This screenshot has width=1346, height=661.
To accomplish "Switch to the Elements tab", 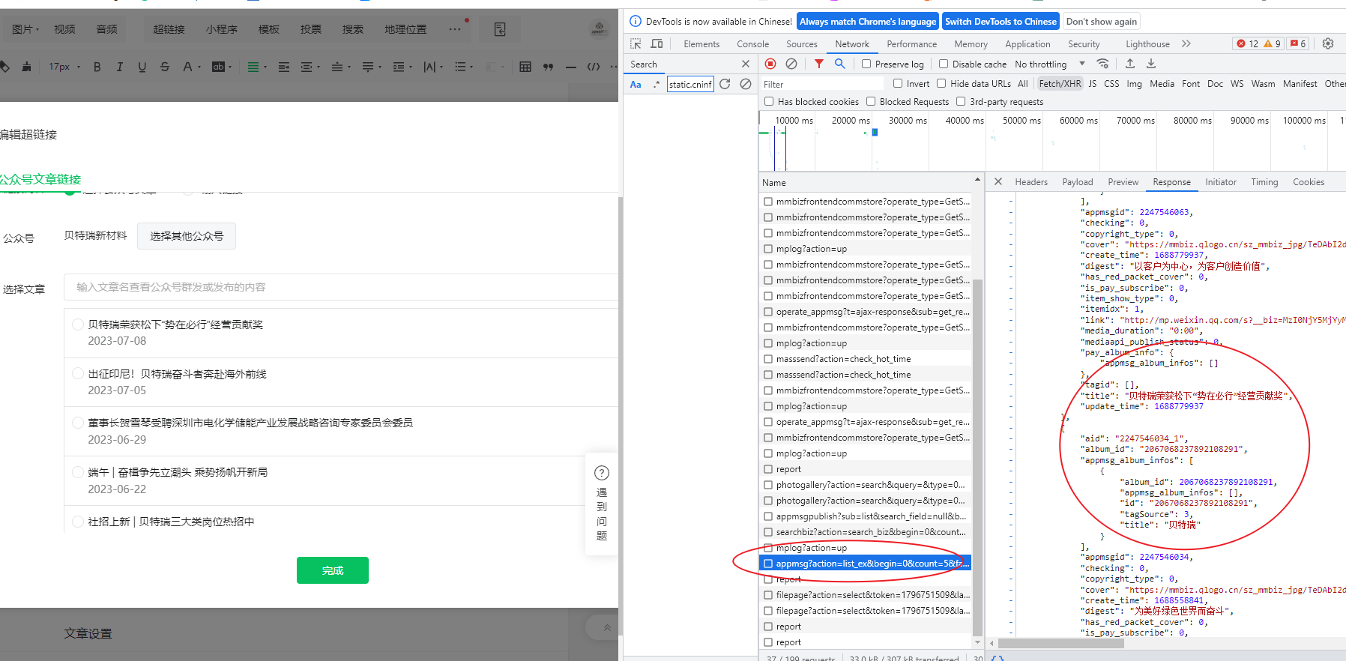I will (x=701, y=44).
